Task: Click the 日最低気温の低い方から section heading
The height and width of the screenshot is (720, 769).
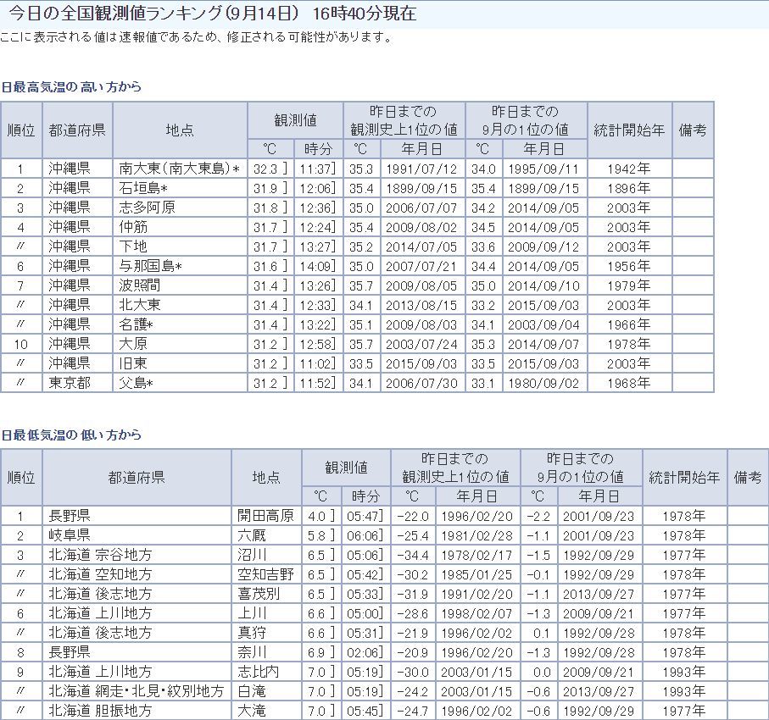Action: (70, 435)
